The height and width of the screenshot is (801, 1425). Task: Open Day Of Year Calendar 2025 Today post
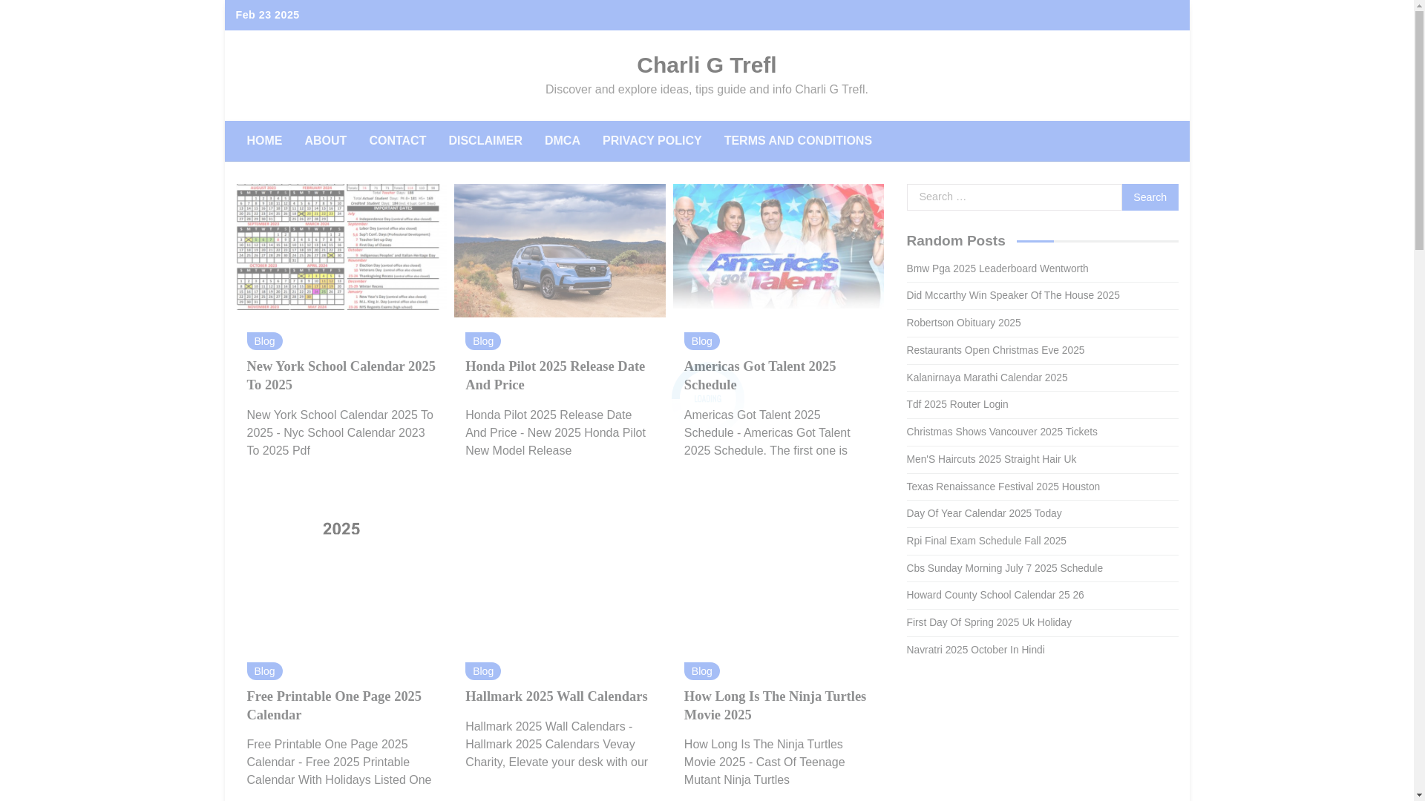pyautogui.click(x=984, y=513)
